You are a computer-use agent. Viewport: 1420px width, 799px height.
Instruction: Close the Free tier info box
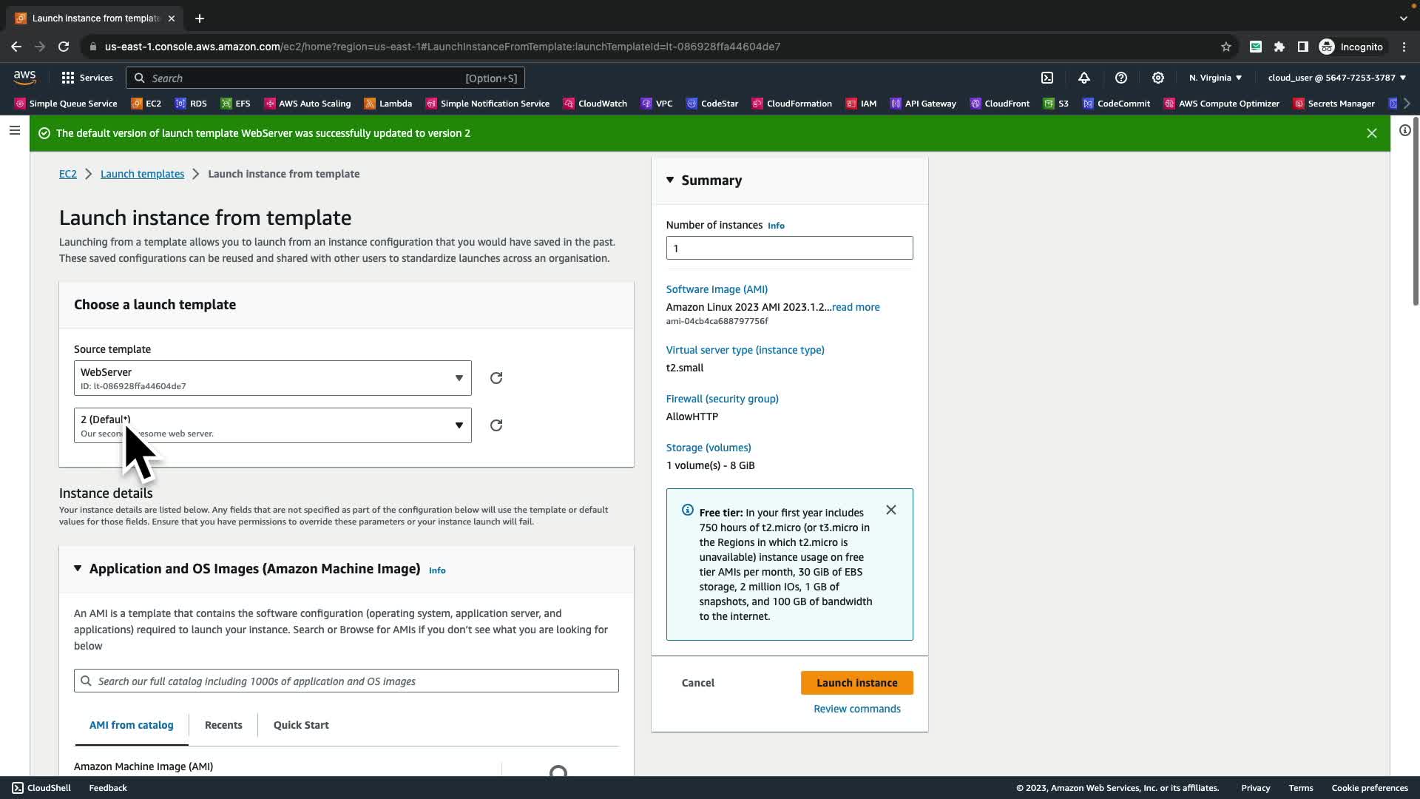[891, 510]
